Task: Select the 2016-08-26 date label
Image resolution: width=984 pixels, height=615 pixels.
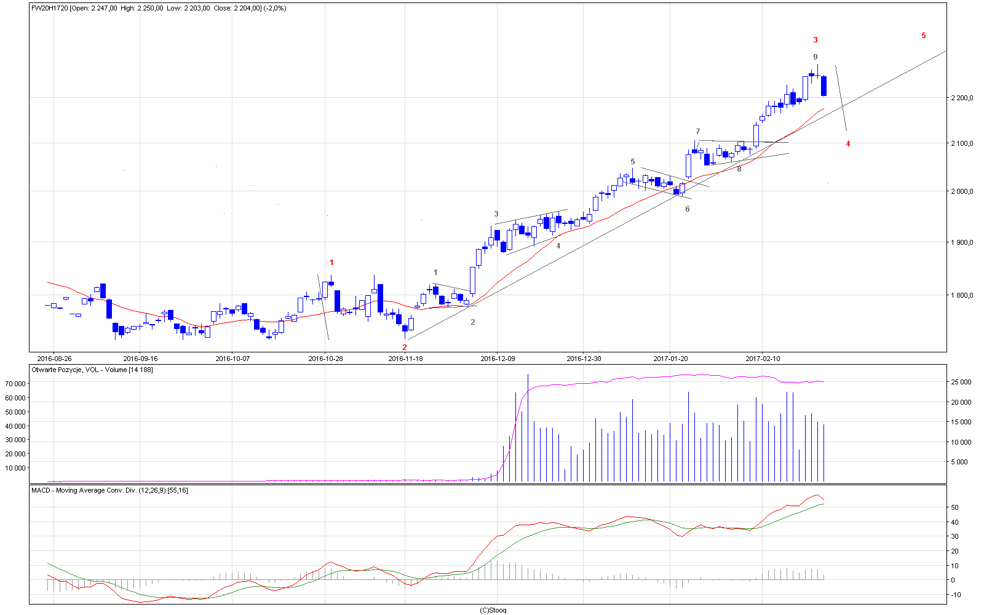Action: [55, 358]
